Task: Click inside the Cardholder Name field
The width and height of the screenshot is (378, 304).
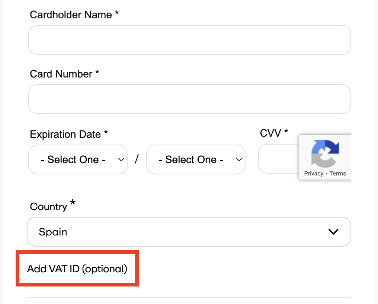Action: 189,39
